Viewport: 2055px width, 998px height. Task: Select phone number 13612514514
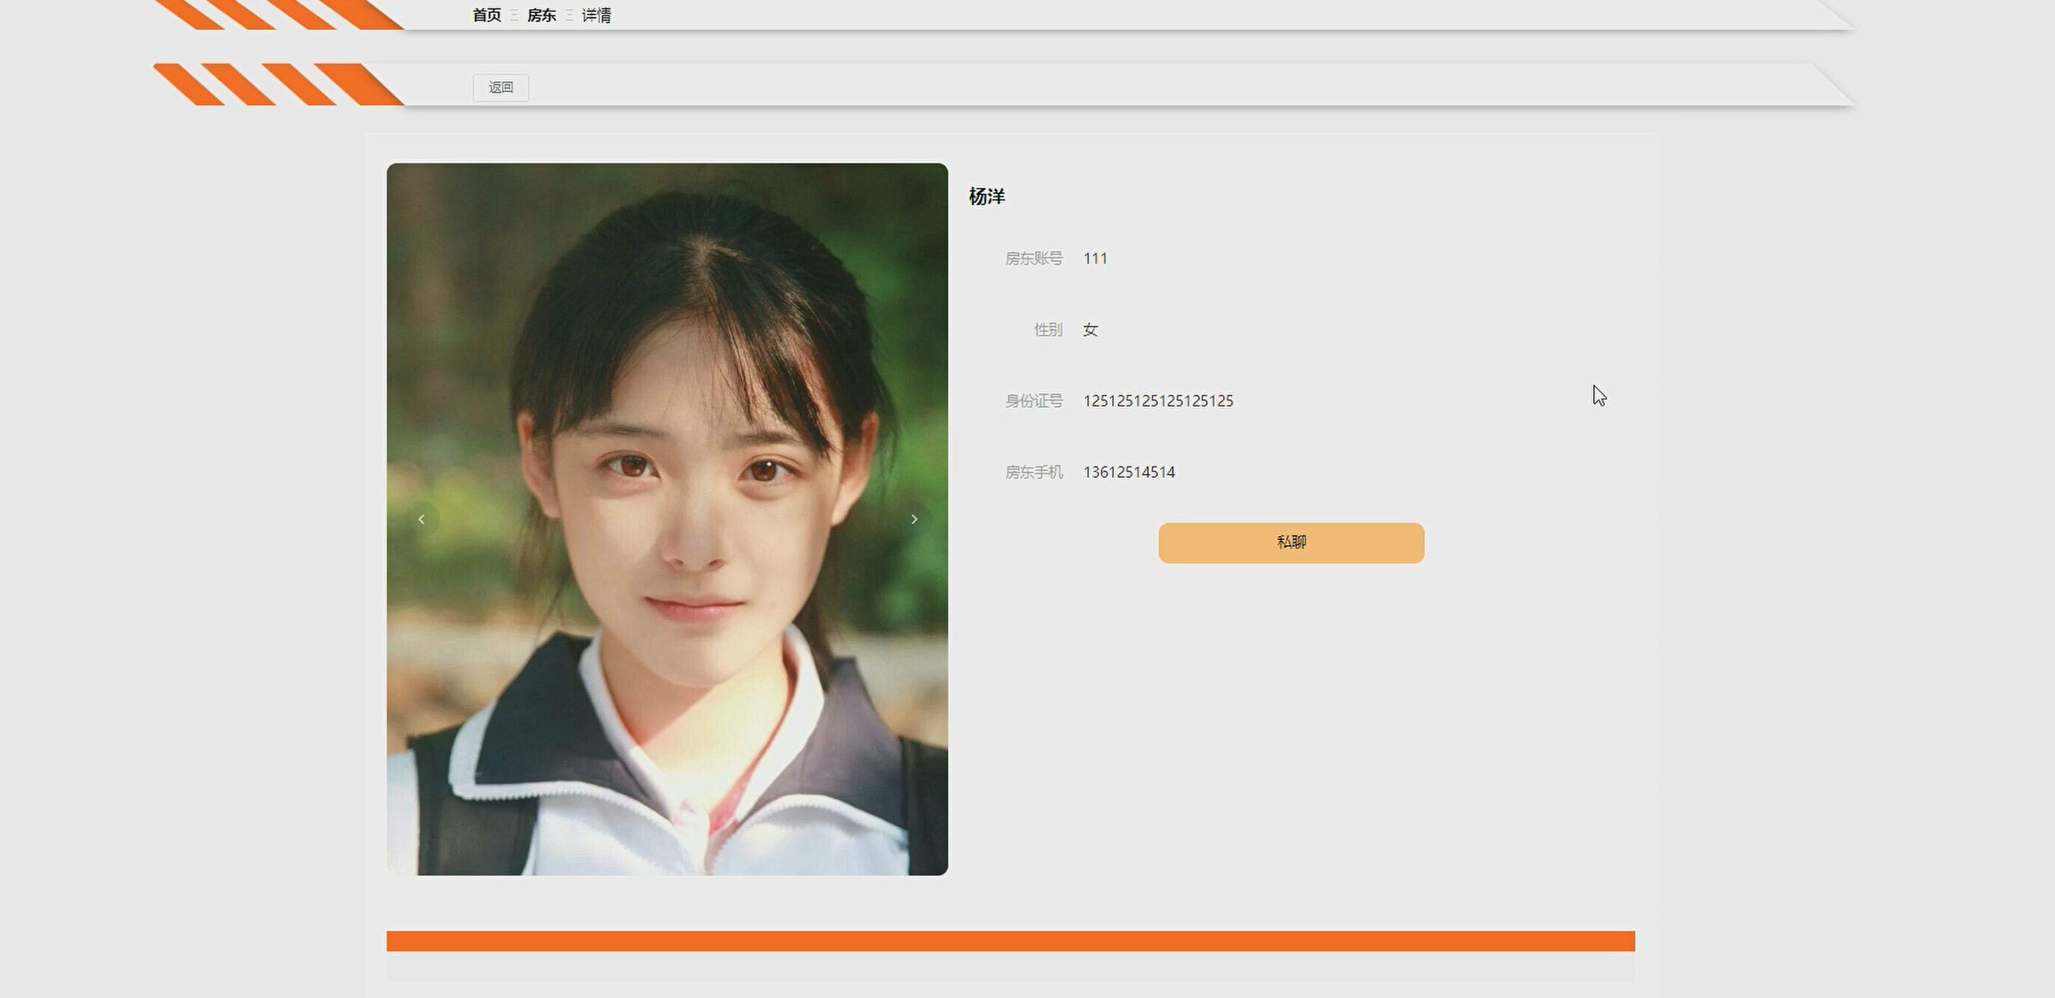(1129, 472)
